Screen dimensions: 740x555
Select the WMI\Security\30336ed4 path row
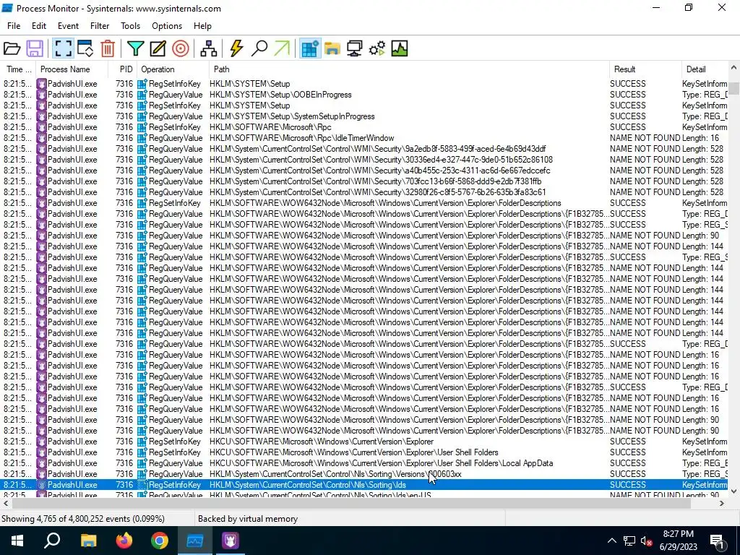[364, 160]
